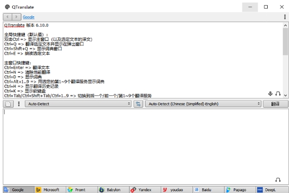Choose the Yandex translation tab
Screen dimensions: 289x193
(x=145, y=189)
